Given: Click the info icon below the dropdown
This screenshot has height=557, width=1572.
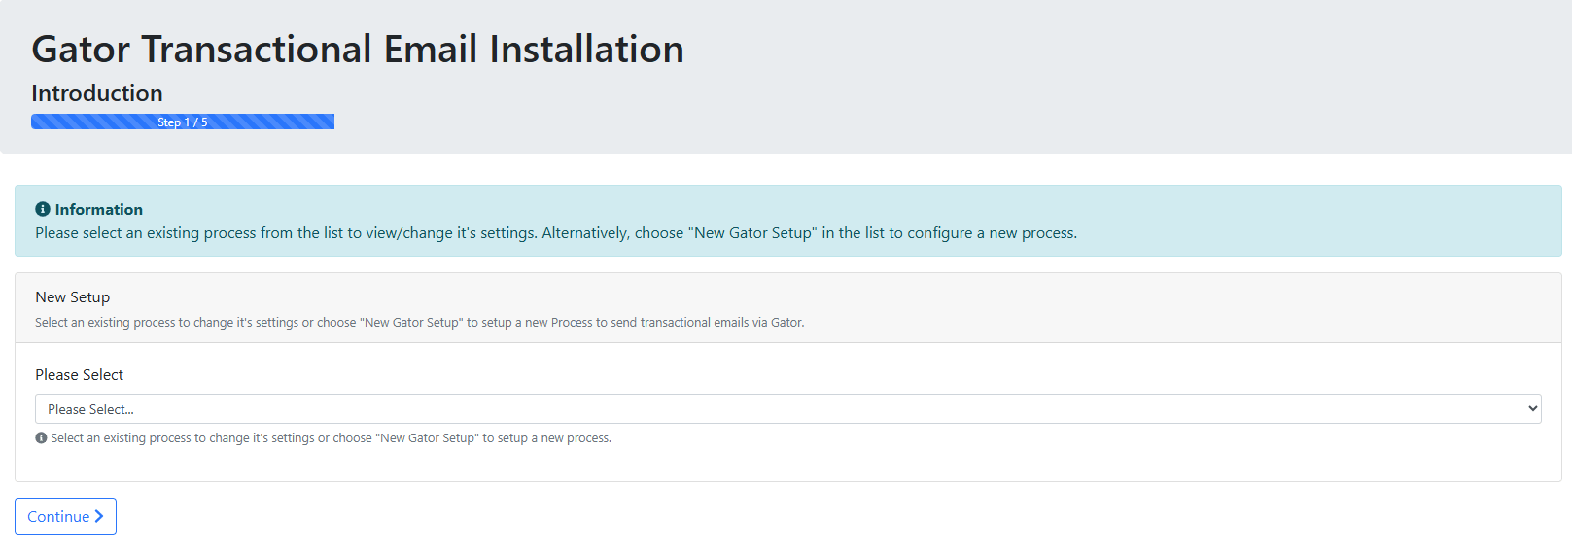Looking at the screenshot, I should click(41, 438).
